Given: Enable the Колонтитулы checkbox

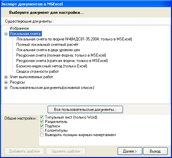Looking at the screenshot, I should tap(42, 130).
